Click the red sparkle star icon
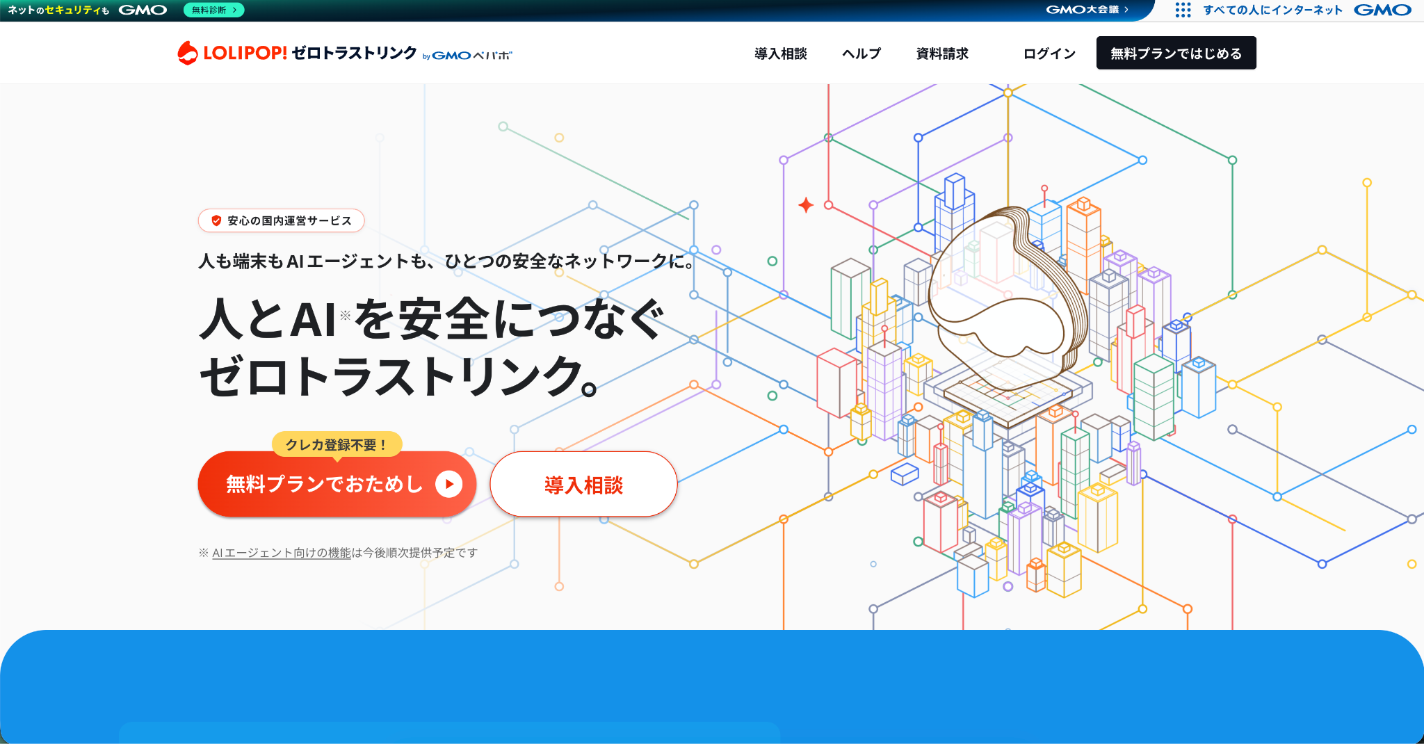 pyautogui.click(x=806, y=204)
